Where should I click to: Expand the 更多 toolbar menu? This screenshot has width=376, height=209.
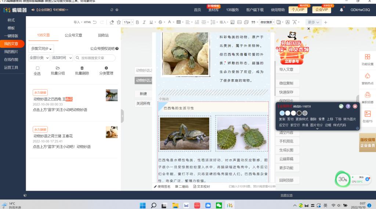coord(313,22)
